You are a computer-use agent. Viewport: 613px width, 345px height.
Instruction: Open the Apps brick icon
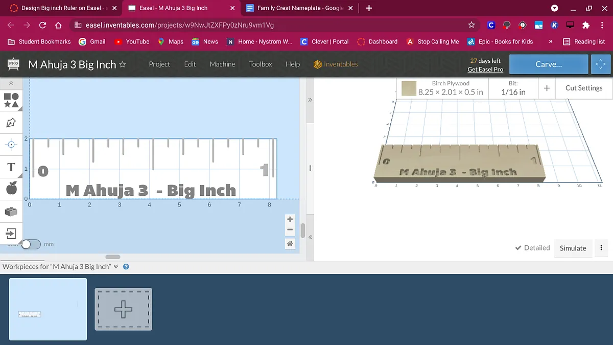pyautogui.click(x=11, y=212)
